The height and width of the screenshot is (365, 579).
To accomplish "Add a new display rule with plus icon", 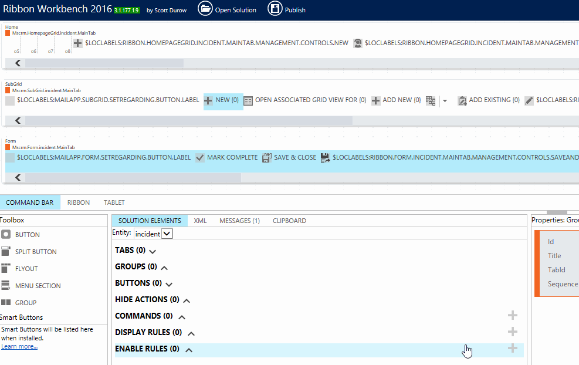I will coord(513,332).
